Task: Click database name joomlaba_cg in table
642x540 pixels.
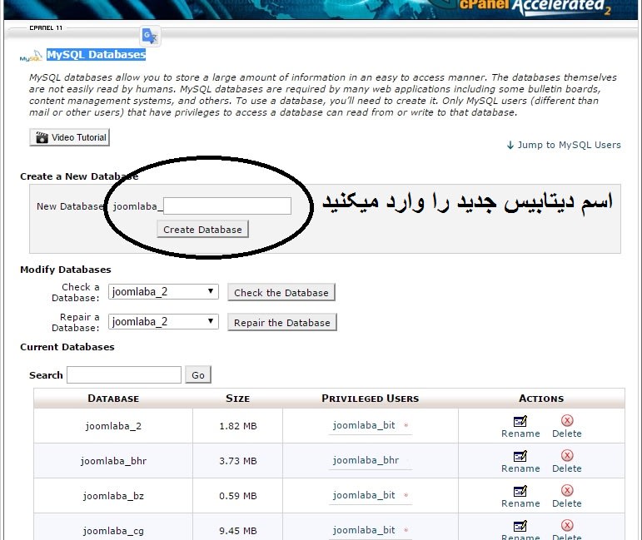Action: [x=113, y=531]
